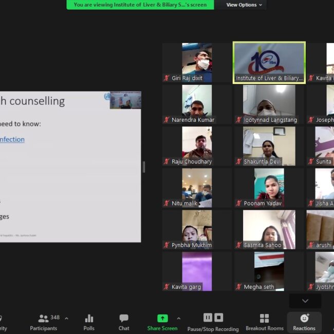This screenshot has width=334, height=334.
Task: Pause the meeting recording
Action: [x=208, y=318]
